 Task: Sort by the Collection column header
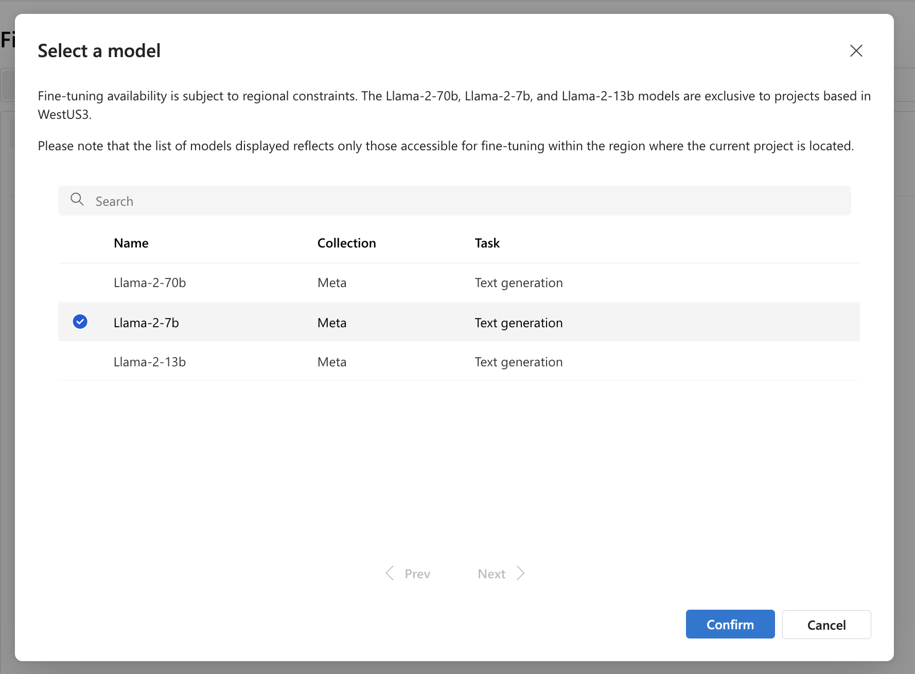click(346, 243)
